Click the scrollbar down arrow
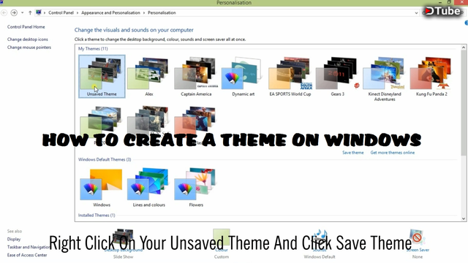Image resolution: width=468 pixels, height=263 pixels. 464,218
